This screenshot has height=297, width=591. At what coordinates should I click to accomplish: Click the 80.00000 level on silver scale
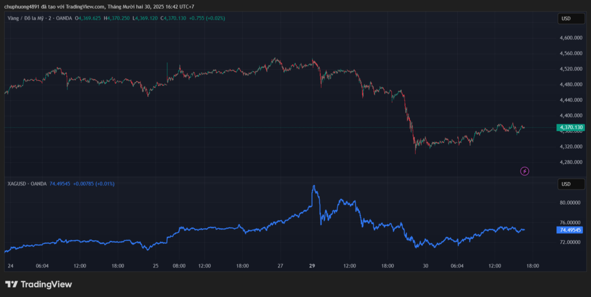(x=569, y=203)
